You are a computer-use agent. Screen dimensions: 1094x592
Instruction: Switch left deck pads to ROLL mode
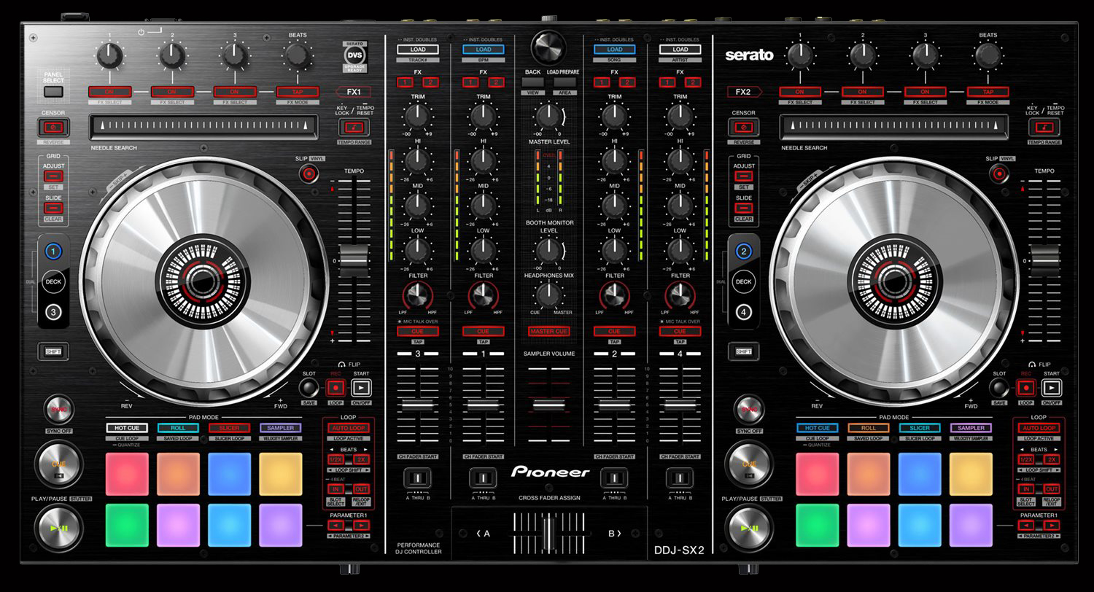178,428
